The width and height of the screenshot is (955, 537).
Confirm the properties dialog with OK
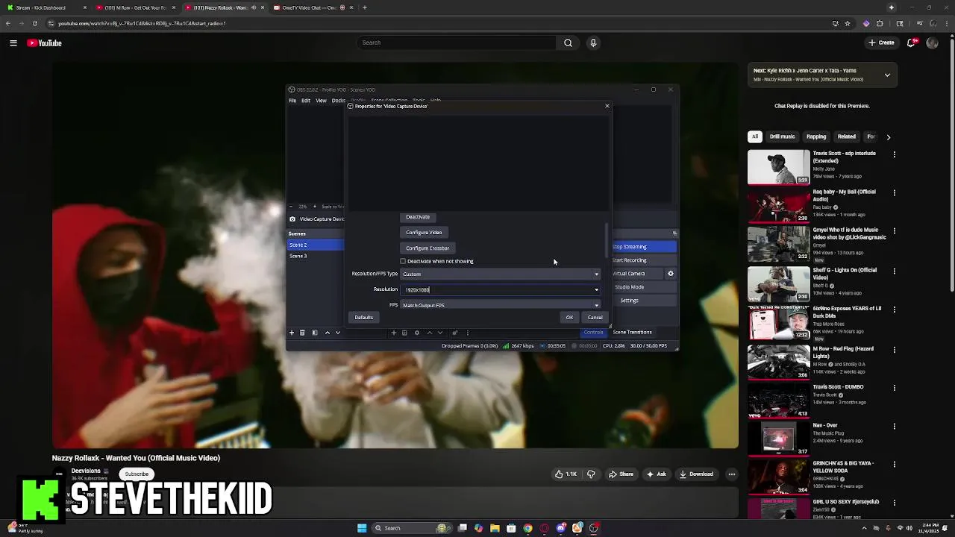coord(569,318)
